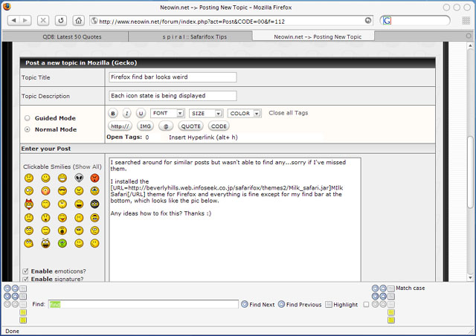Screen dimensions: 476x336
Task: Open the home page via house icon
Action: click(78, 20)
